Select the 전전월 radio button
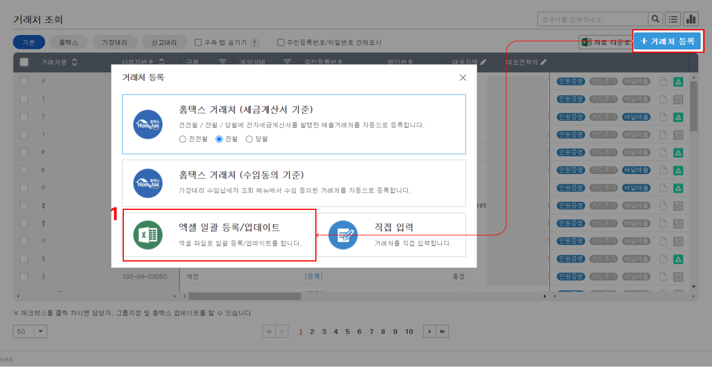The width and height of the screenshot is (712, 367). (x=183, y=139)
